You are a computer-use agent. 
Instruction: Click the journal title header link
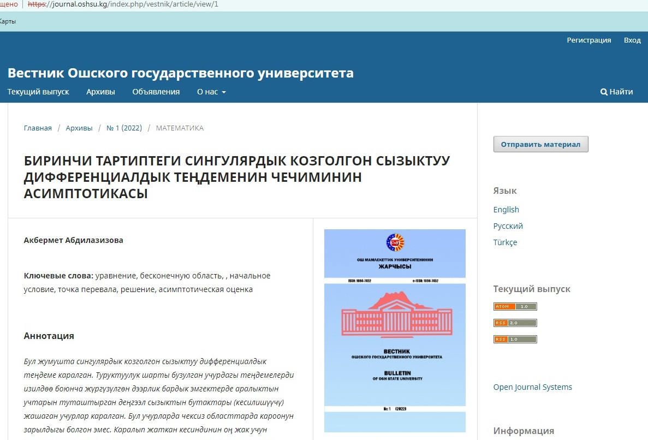pos(180,73)
